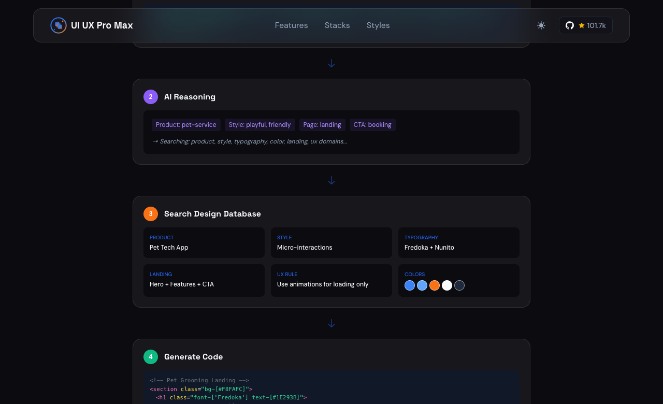Go to the Features nav link
Screen dimensions: 663x404
click(x=291, y=25)
